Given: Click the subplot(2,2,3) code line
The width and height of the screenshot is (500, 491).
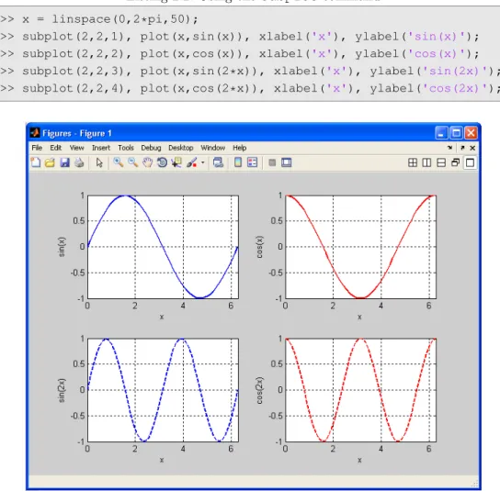Looking at the screenshot, I should click(x=250, y=71).
